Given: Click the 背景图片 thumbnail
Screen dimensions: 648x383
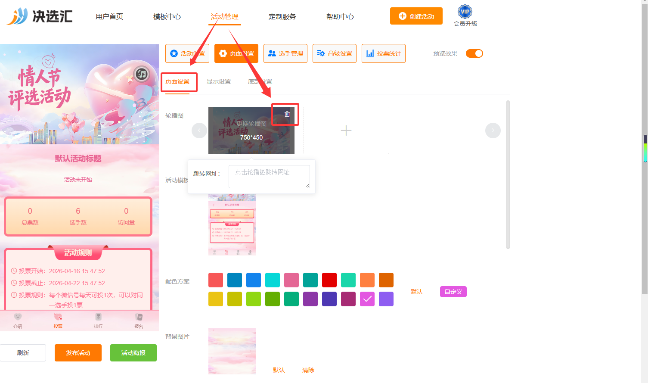Looking at the screenshot, I should tap(232, 351).
